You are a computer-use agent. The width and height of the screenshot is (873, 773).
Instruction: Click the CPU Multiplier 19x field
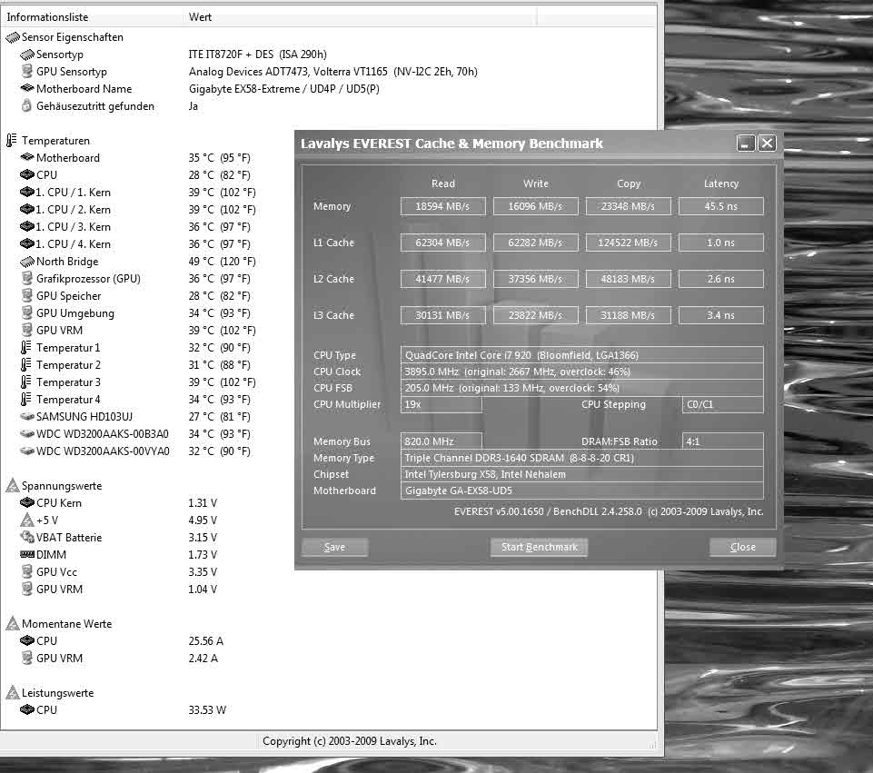(441, 404)
